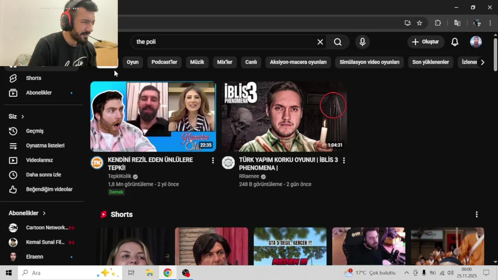Show more filter chips with right arrow
The image size is (498, 280).
pos(482,62)
